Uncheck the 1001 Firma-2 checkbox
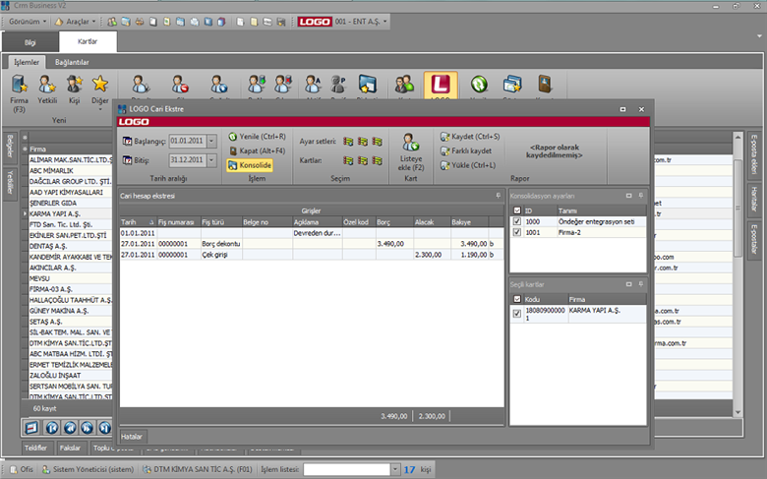 (x=517, y=232)
